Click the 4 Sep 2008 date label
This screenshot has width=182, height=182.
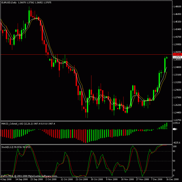(x=6, y=179)
